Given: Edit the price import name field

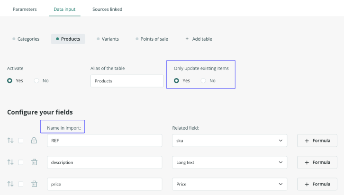Looking at the screenshot, I should click(105, 184).
